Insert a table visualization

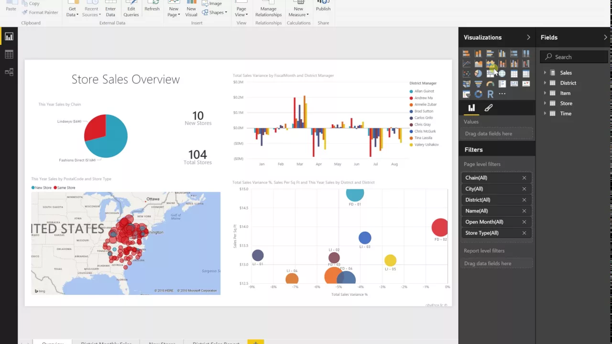(514, 74)
